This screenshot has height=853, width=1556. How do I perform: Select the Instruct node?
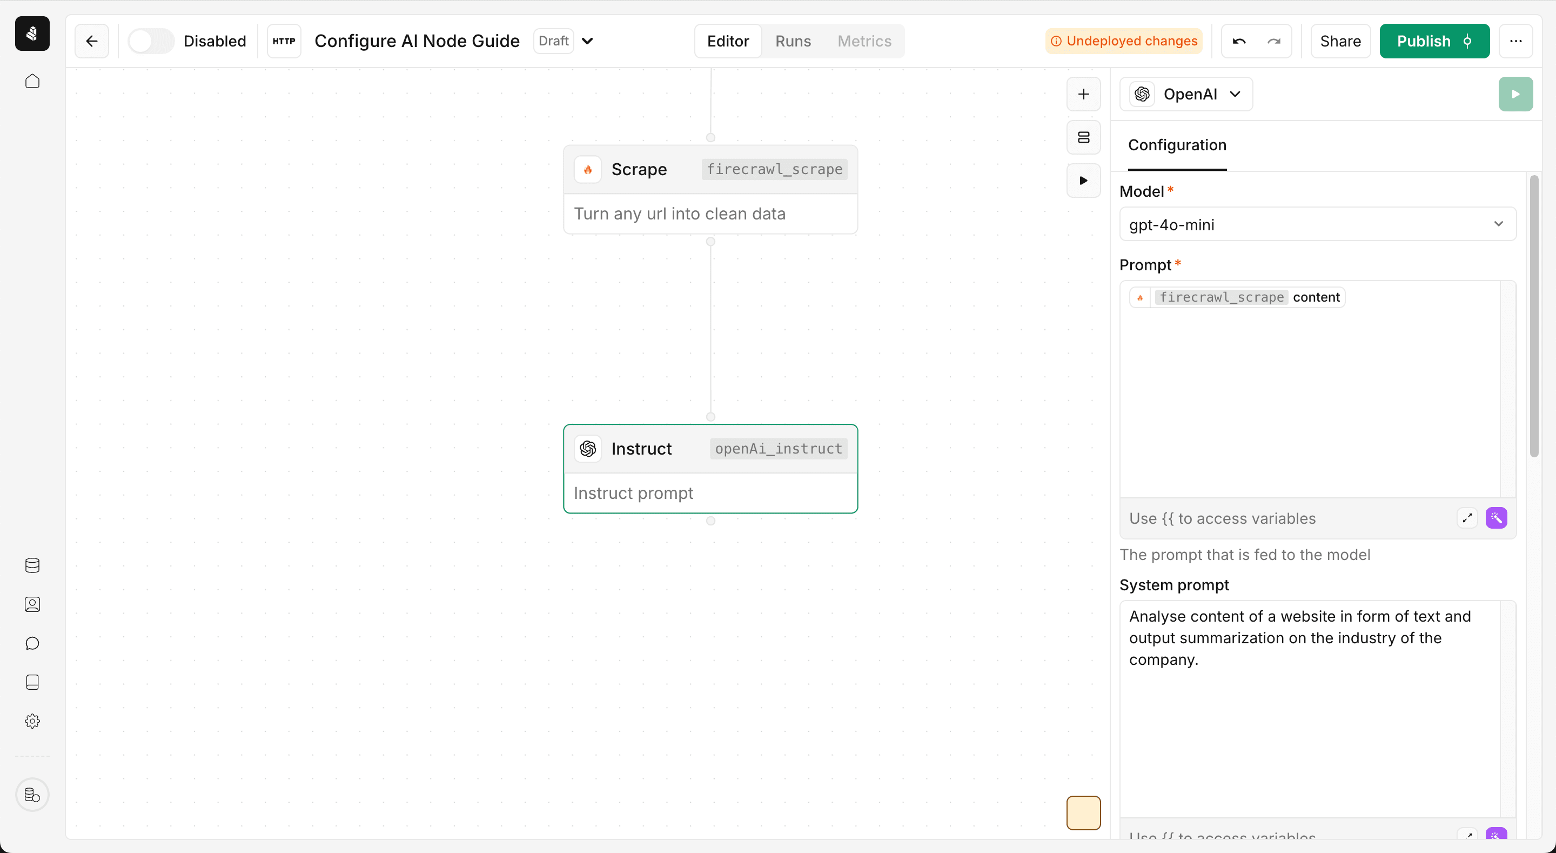[710, 469]
